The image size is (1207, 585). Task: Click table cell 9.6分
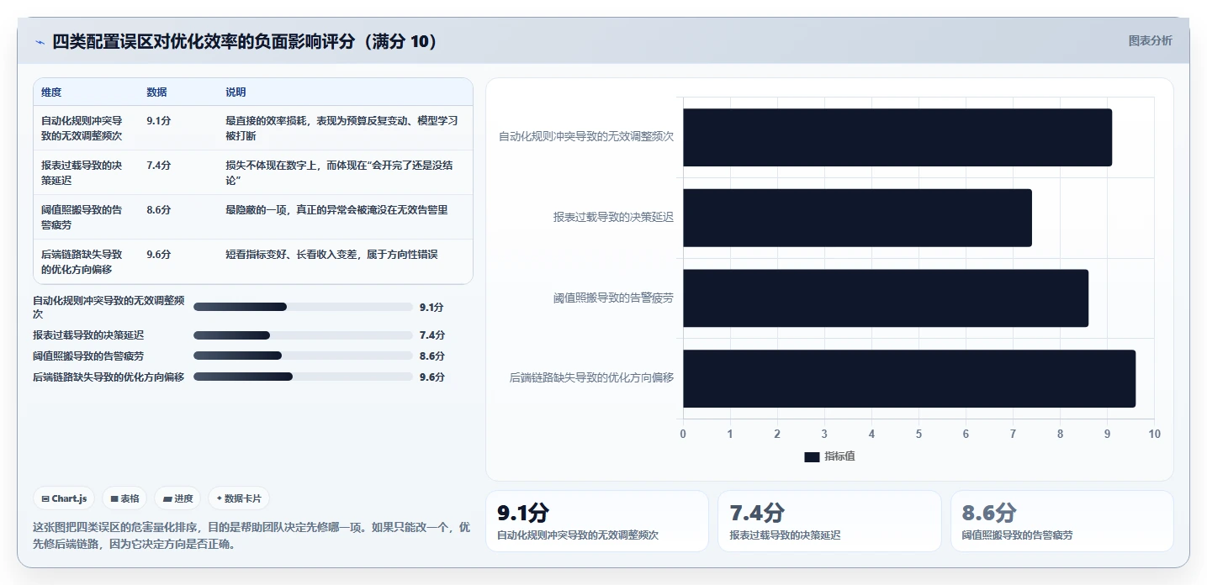pyautogui.click(x=158, y=255)
